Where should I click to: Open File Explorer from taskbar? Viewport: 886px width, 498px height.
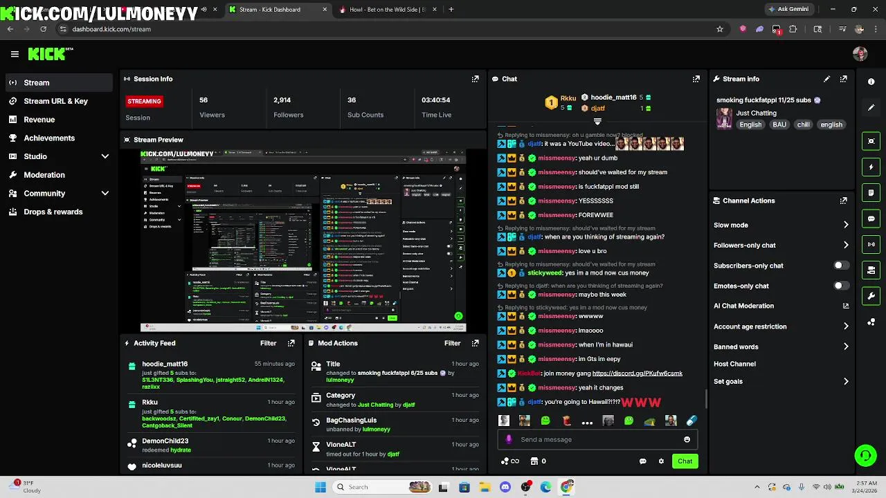[485, 487]
